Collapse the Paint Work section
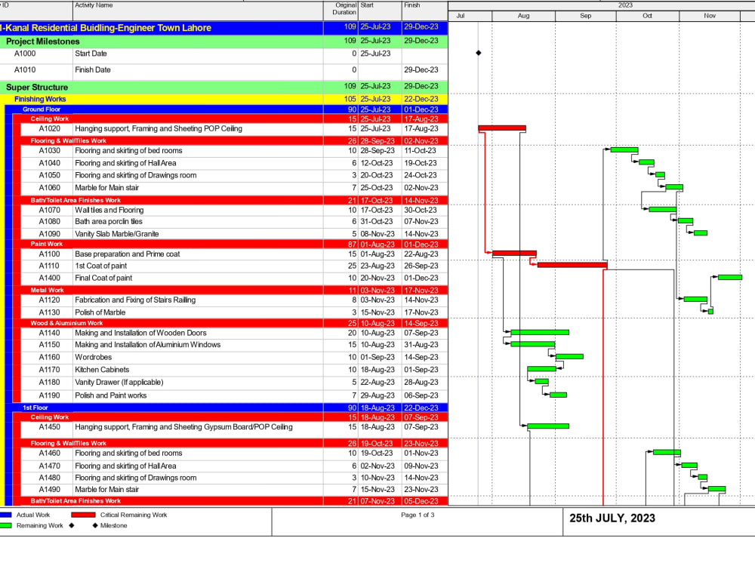 point(45,244)
